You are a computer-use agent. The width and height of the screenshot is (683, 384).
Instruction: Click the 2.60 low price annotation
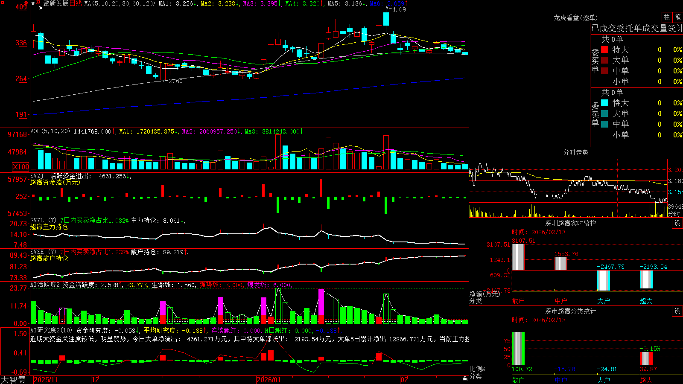pyautogui.click(x=175, y=81)
